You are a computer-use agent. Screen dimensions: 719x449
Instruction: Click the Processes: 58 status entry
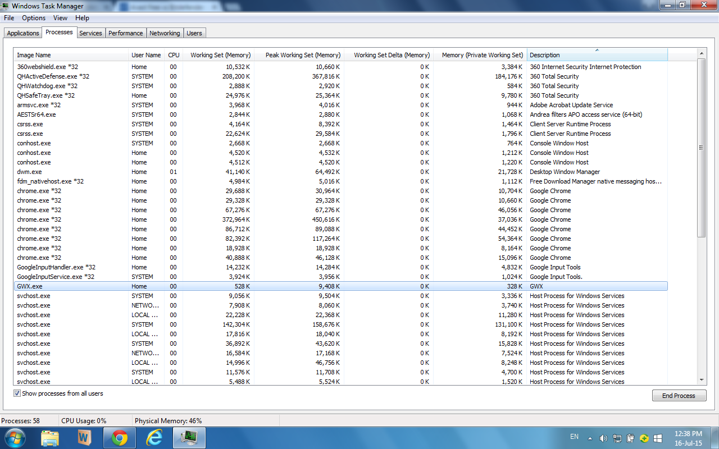(x=20, y=421)
